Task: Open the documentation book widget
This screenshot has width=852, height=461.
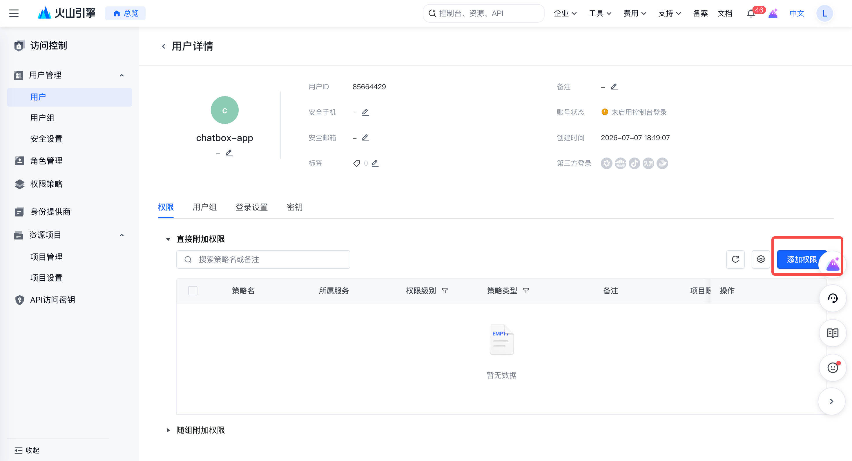Action: click(x=833, y=333)
